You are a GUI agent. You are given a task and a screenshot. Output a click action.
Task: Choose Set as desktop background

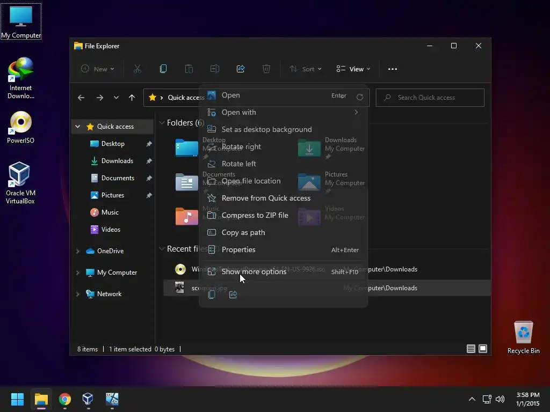pyautogui.click(x=283, y=129)
